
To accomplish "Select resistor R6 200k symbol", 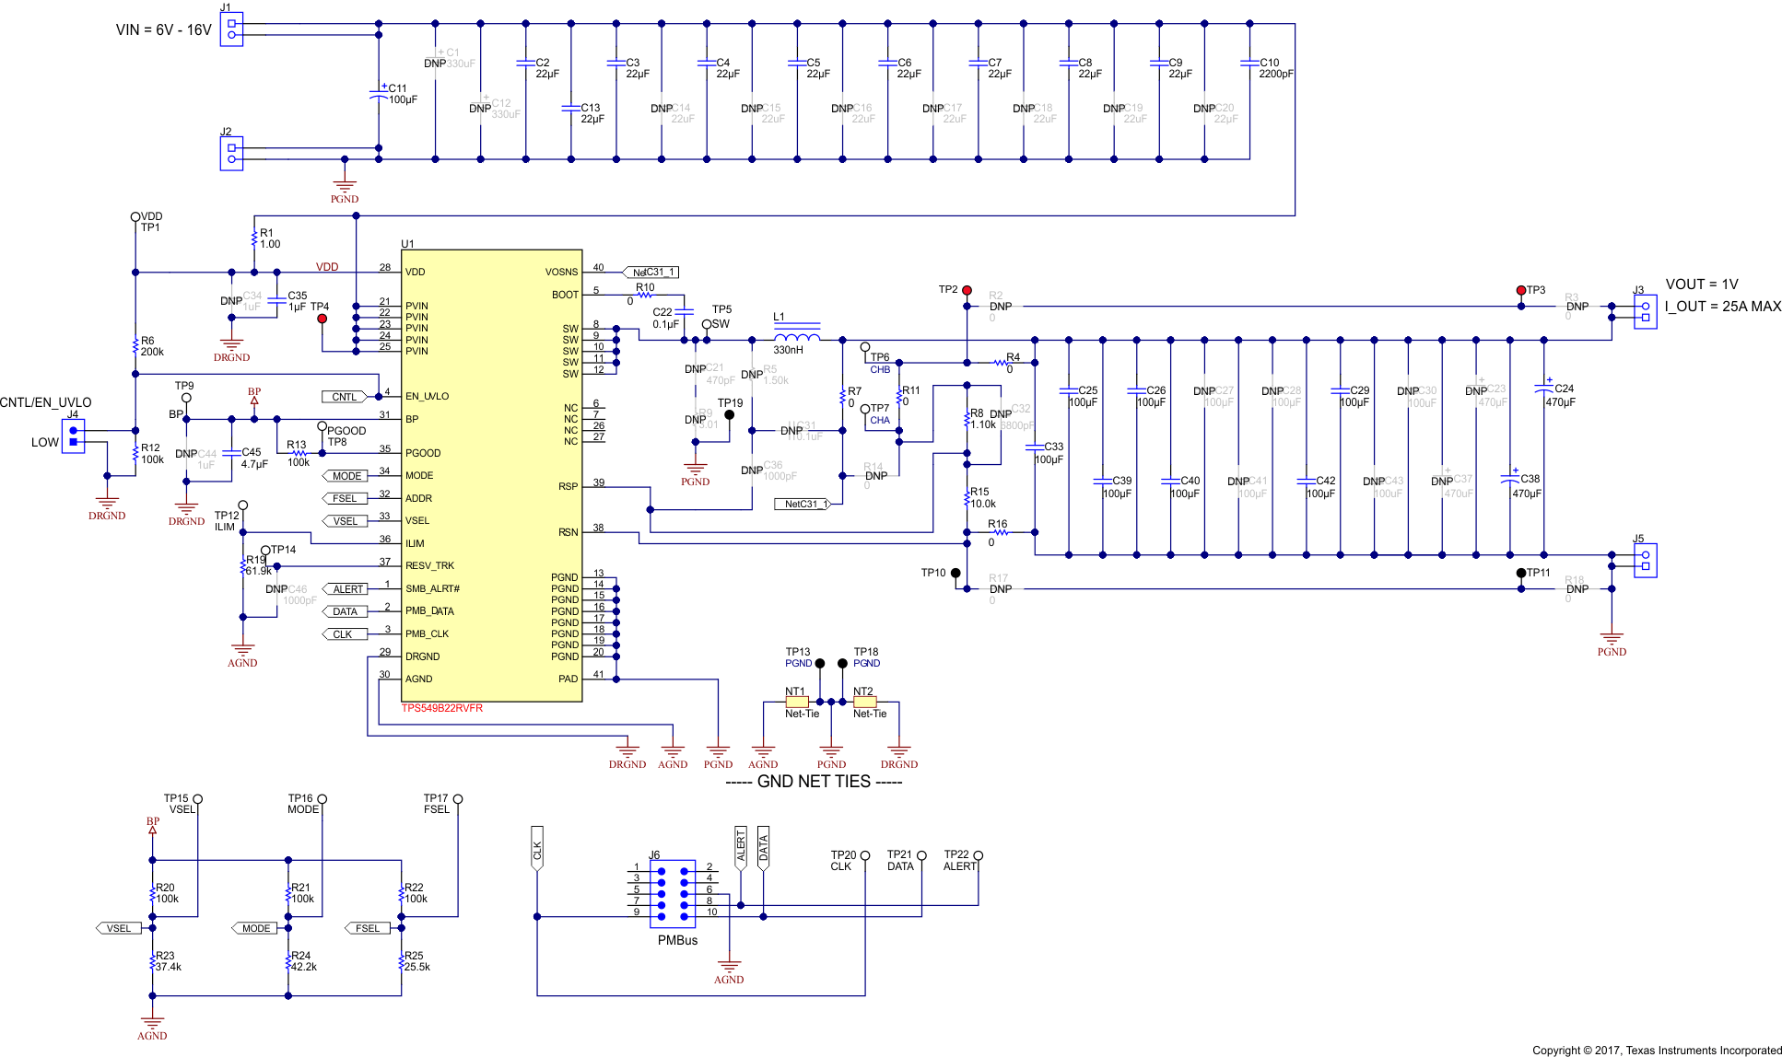I will tap(135, 346).
